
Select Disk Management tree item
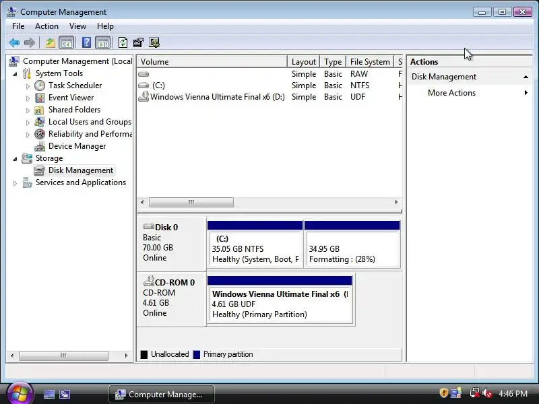80,170
